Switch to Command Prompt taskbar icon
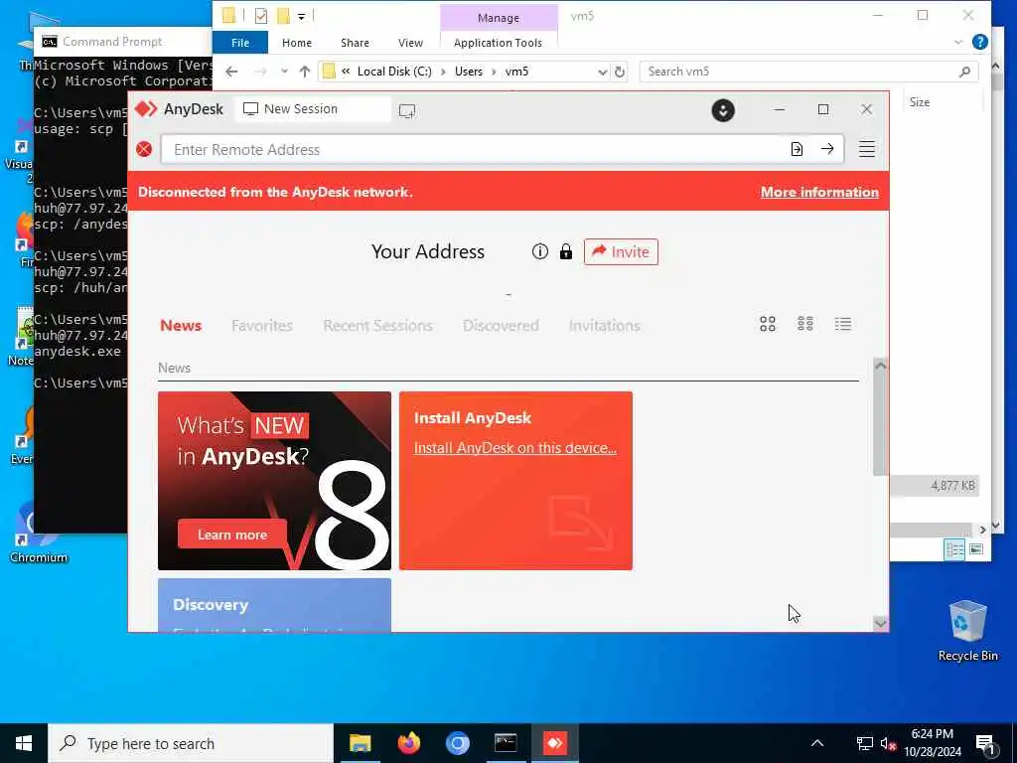The height and width of the screenshot is (763, 1017). click(506, 743)
